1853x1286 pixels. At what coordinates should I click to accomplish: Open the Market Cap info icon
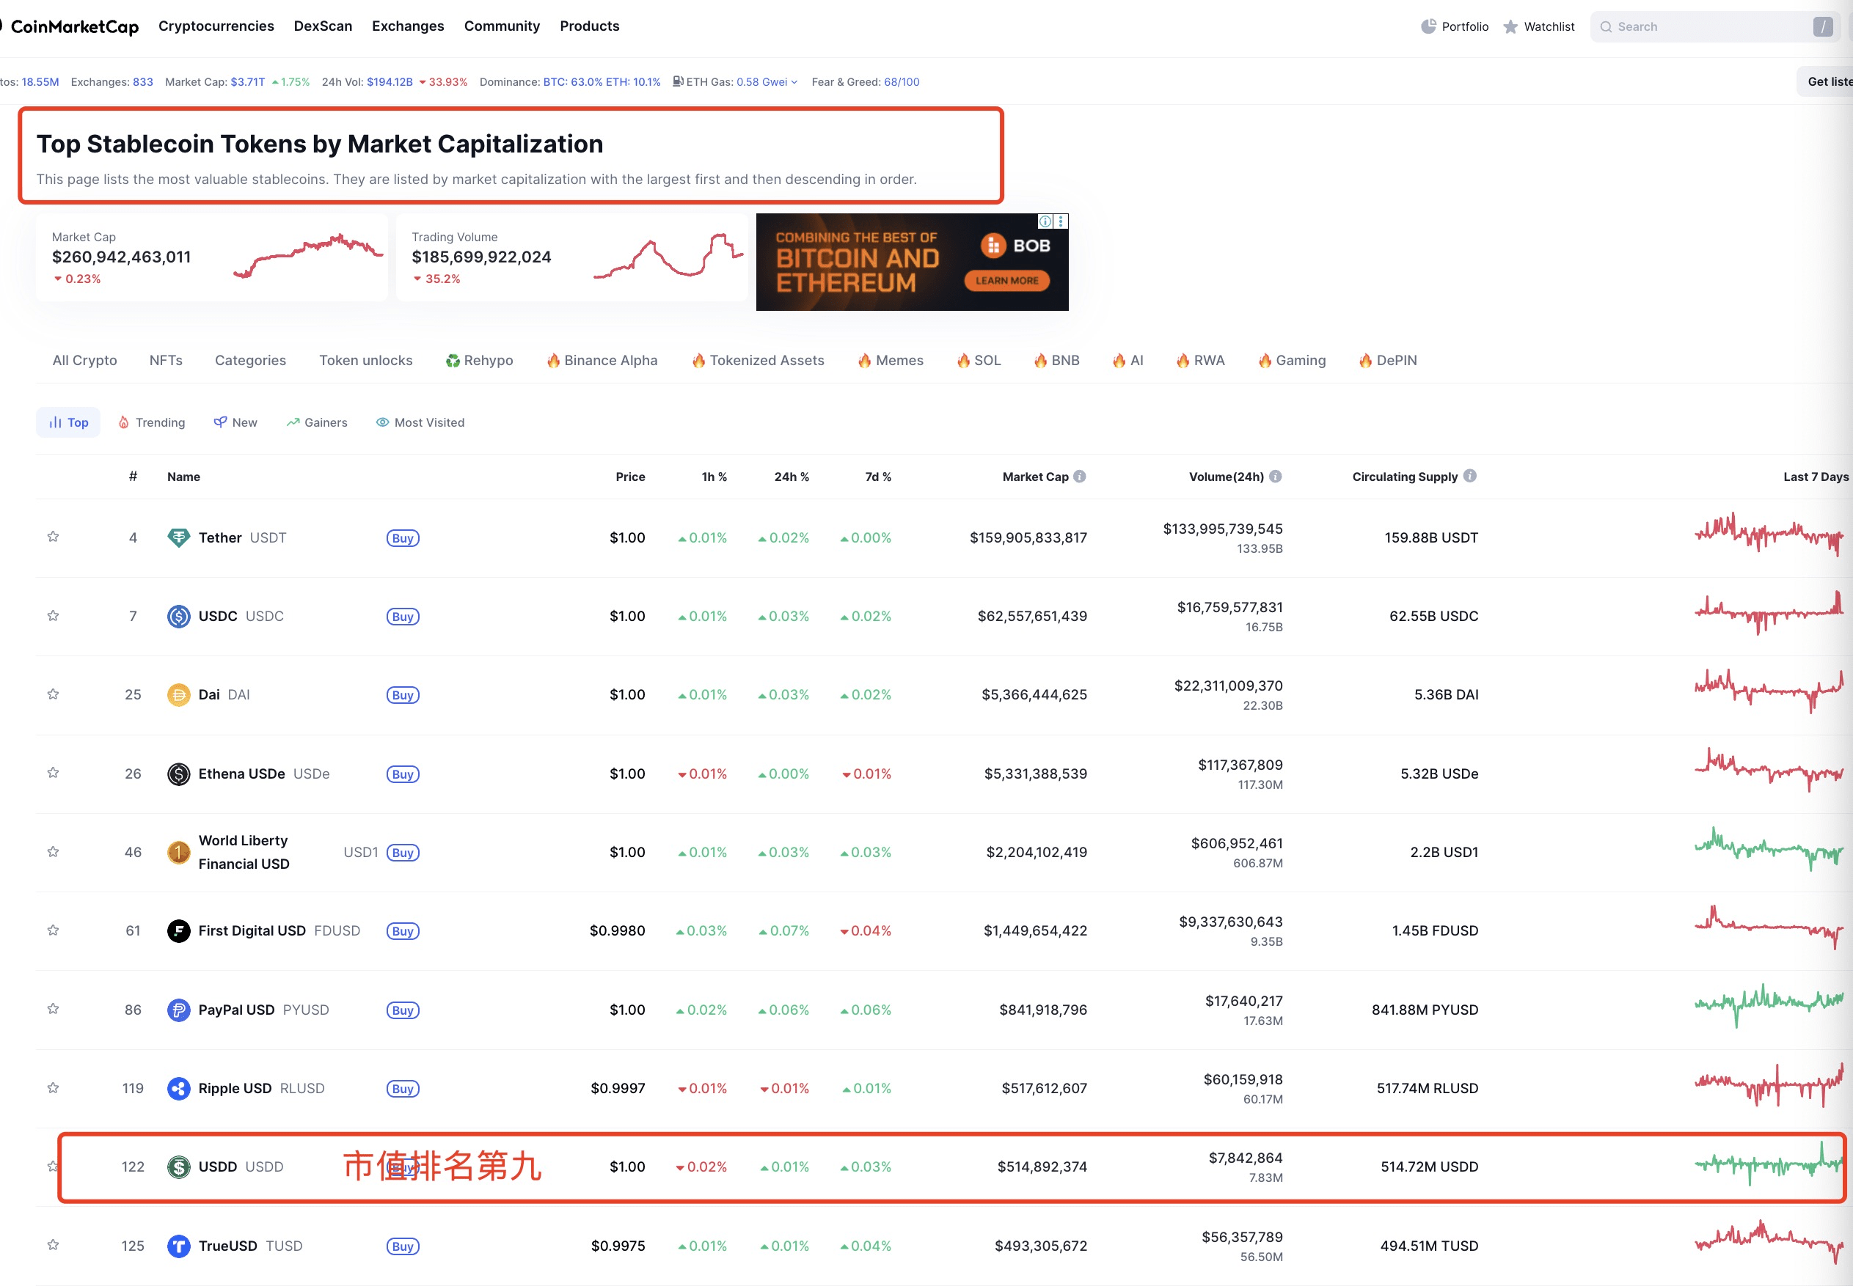tap(1080, 477)
